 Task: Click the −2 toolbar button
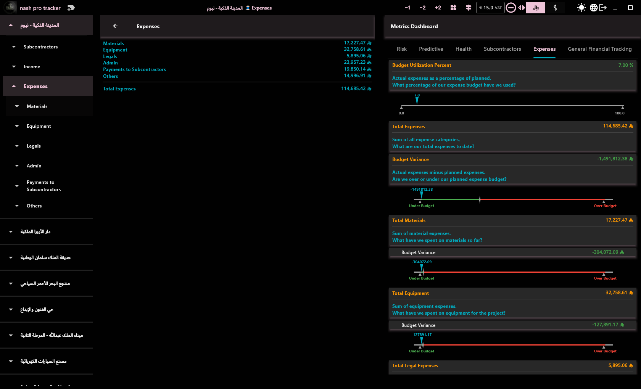click(x=422, y=8)
